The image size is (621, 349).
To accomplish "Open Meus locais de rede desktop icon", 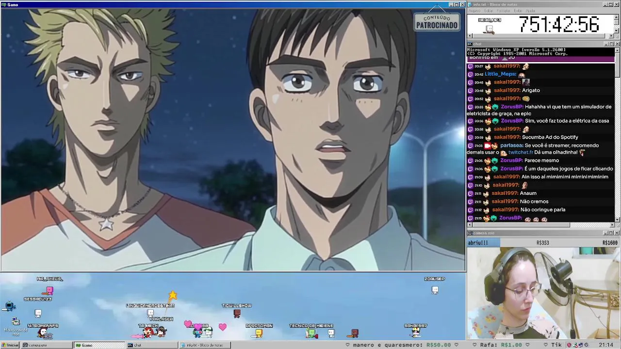I will point(16,326).
